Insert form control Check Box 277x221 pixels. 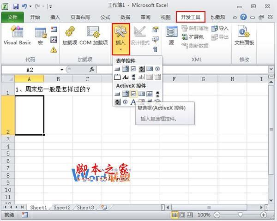pos(133,69)
